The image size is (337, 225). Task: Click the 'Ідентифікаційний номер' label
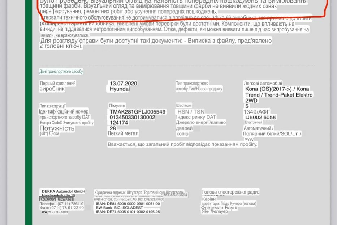pos(64,112)
